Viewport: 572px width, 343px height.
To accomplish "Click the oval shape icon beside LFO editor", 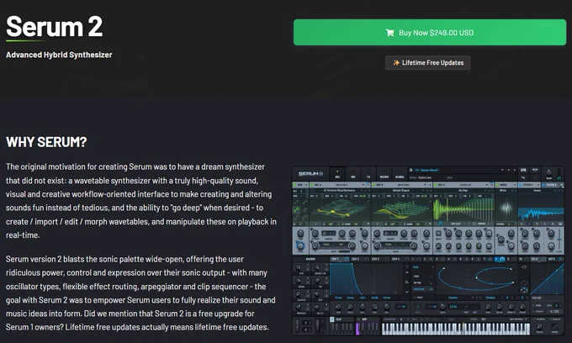I will [524, 282].
